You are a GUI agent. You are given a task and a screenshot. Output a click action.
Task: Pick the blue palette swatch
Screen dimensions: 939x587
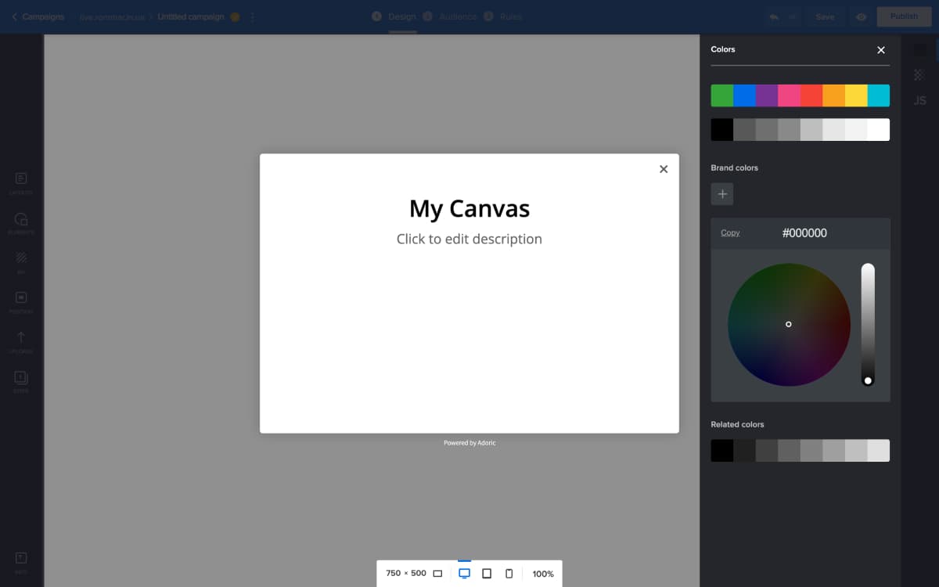point(744,95)
